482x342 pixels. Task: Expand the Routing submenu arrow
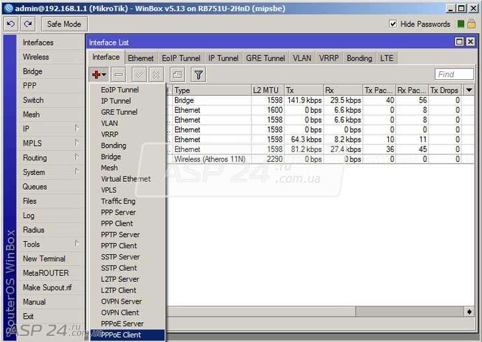(x=77, y=156)
